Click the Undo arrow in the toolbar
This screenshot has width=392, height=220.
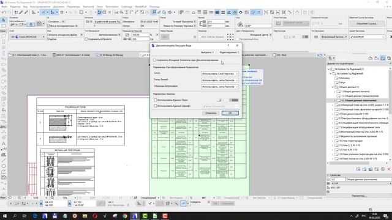[x=4, y=12]
